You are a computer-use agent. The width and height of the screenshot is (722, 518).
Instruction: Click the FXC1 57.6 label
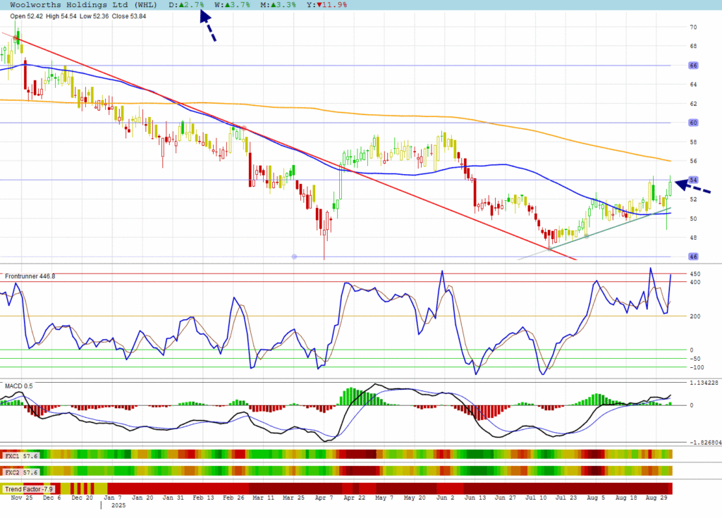click(20, 455)
